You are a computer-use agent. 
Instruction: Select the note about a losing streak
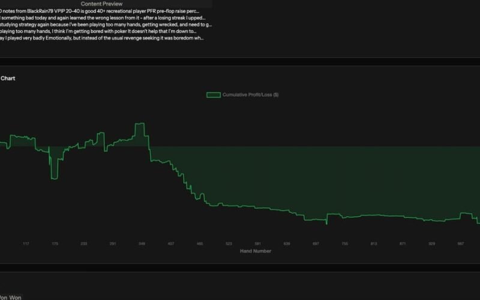pyautogui.click(x=105, y=18)
